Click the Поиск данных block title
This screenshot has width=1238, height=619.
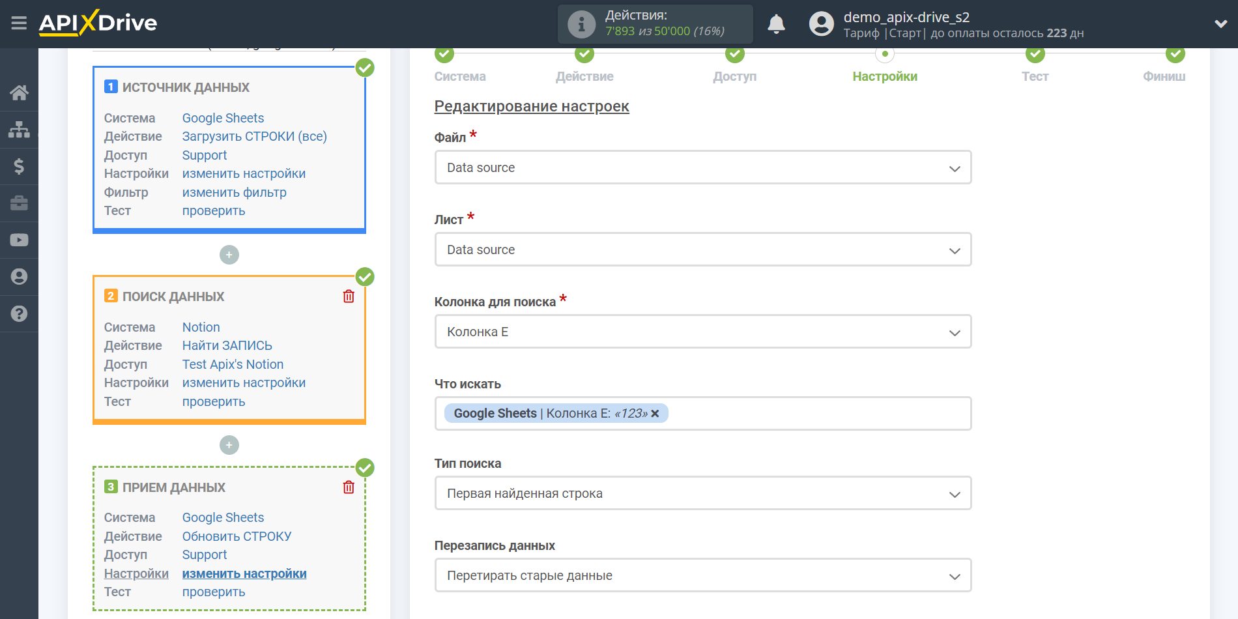[173, 296]
